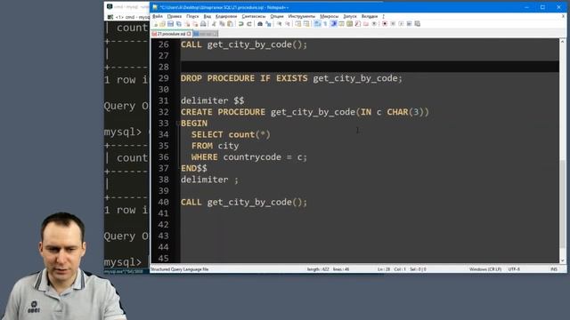The width and height of the screenshot is (570, 320).
Task: Open Folder as Workspace toolbar icon
Action: 365,24
